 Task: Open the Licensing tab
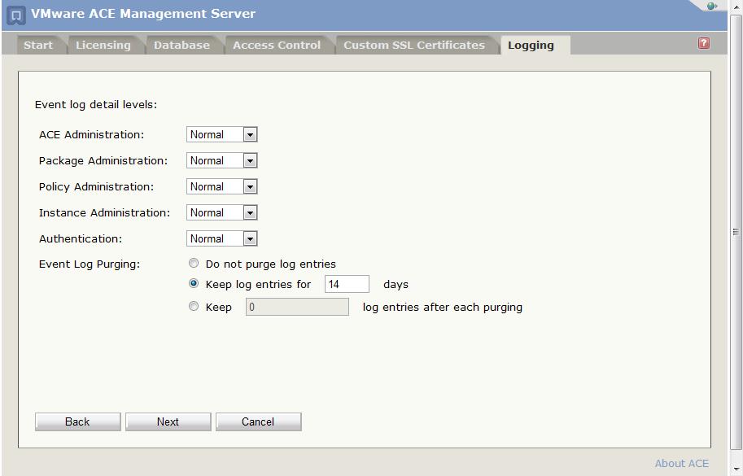click(x=103, y=46)
